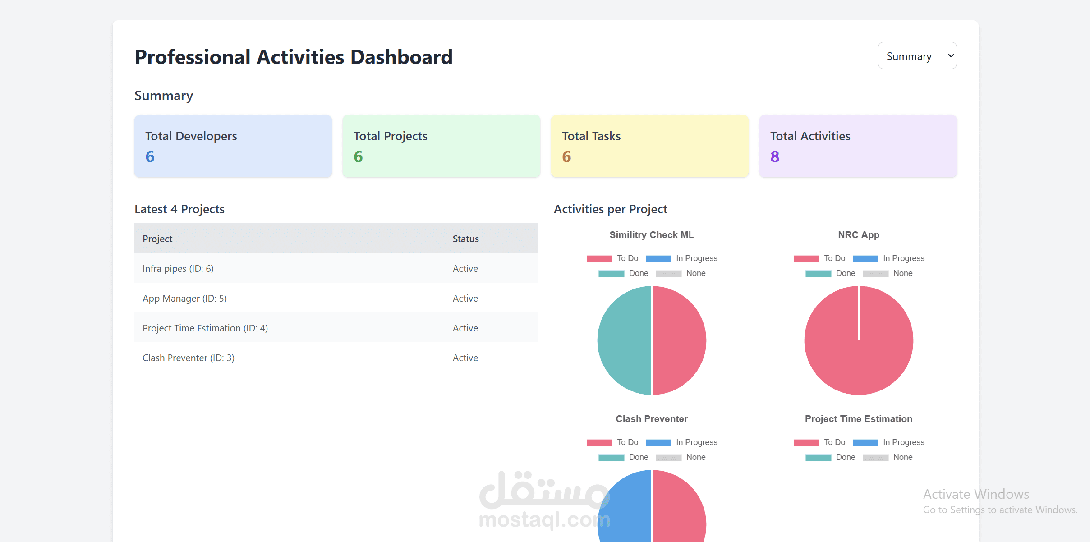1090x542 pixels.
Task: Select Project Time Estimation (ID: 4) row
Action: pos(336,328)
